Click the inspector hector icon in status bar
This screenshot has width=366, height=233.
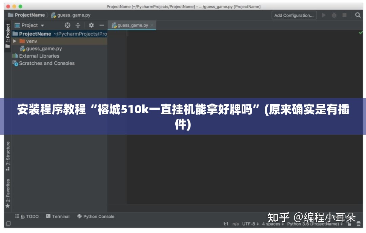(x=359, y=224)
